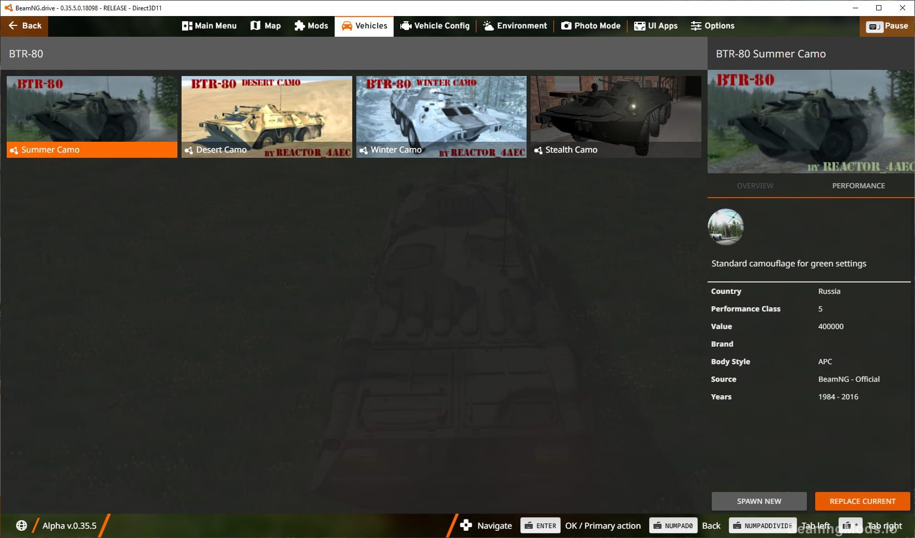Select the Stealth Camo configuration
The width and height of the screenshot is (915, 538).
pyautogui.click(x=616, y=117)
